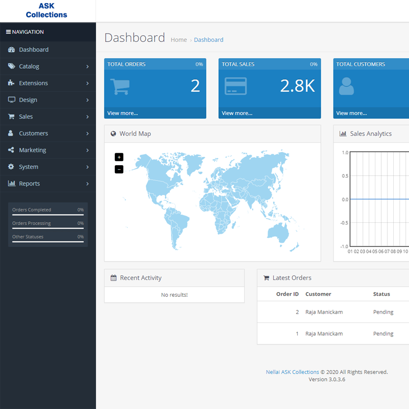Open the Extensions menu item
Viewport: 409px width, 409px height.
click(x=34, y=83)
